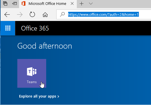Go to browser home page

coord(45,15)
